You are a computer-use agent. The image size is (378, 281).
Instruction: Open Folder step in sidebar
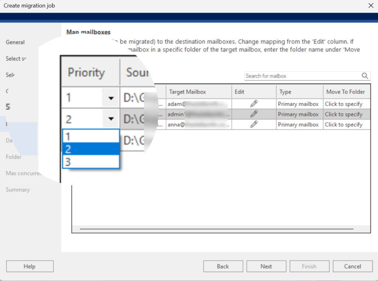tap(14, 157)
